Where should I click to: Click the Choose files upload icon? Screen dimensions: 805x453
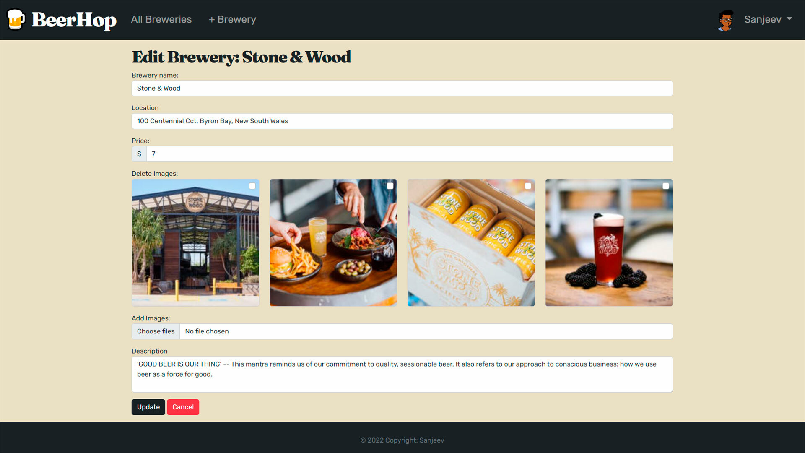coord(156,331)
